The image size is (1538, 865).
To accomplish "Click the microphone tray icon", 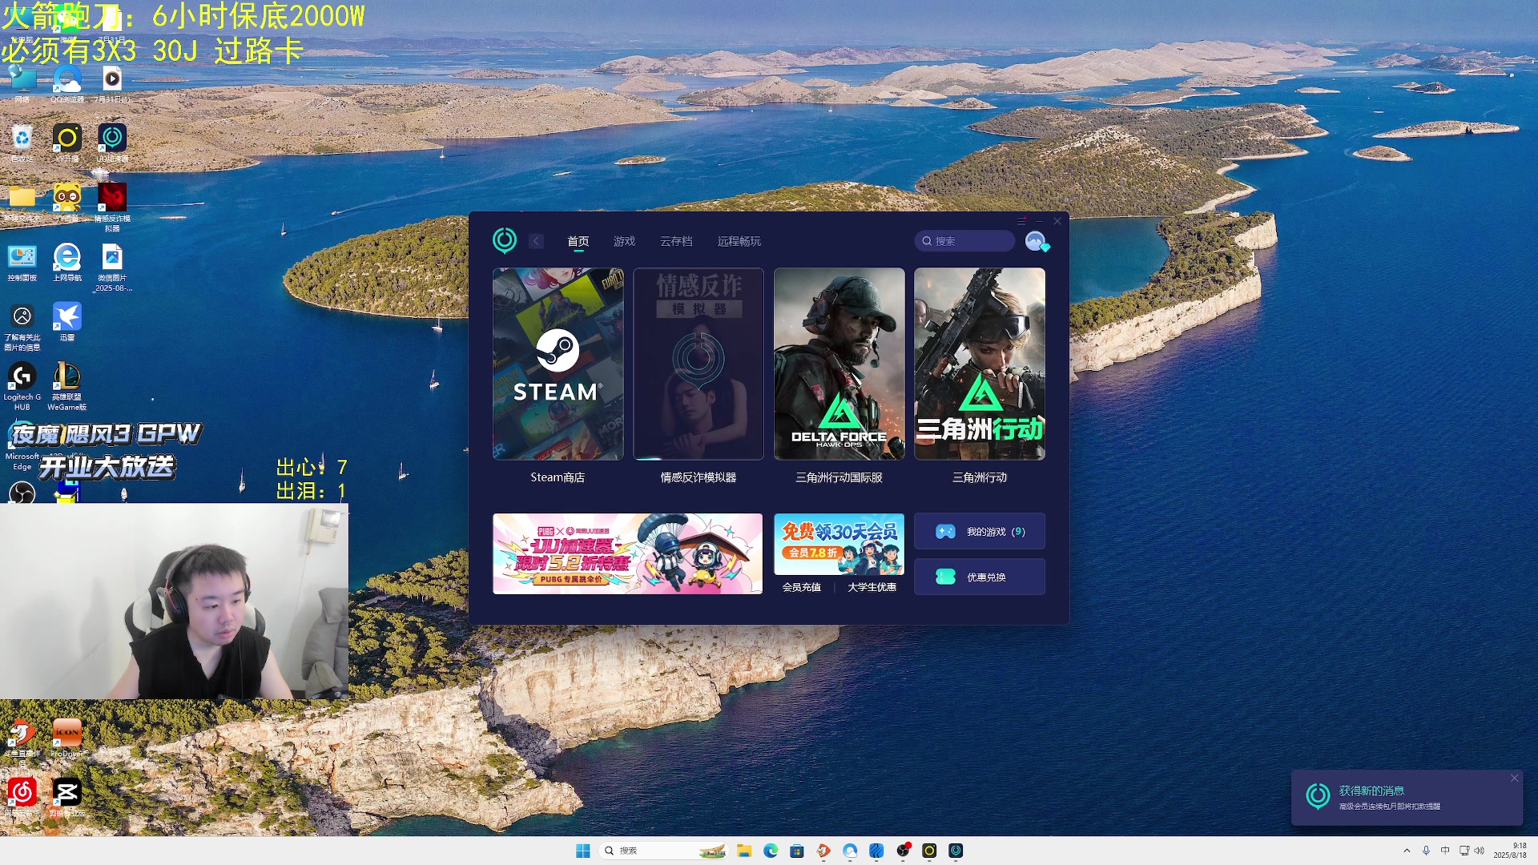I will pos(1426,851).
